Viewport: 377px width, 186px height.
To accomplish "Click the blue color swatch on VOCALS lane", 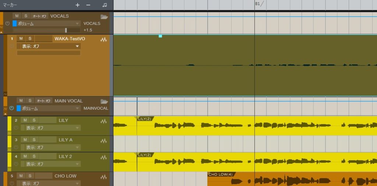I will (15, 24).
